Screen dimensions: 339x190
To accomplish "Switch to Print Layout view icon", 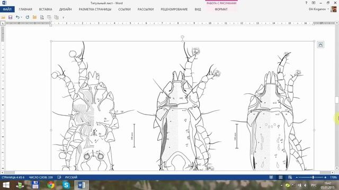I will [x=280, y=177].
